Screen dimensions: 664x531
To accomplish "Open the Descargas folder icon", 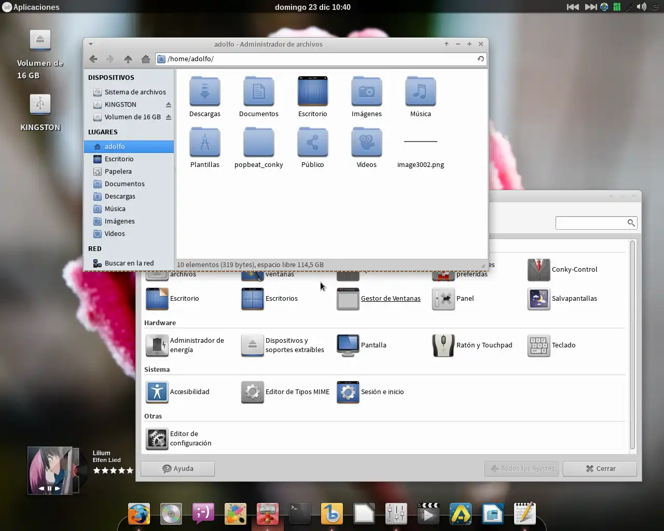I will pyautogui.click(x=205, y=91).
